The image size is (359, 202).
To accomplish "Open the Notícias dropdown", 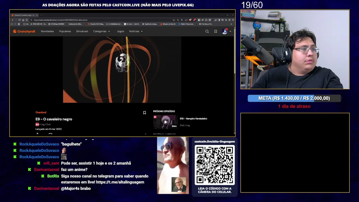I will point(136,31).
